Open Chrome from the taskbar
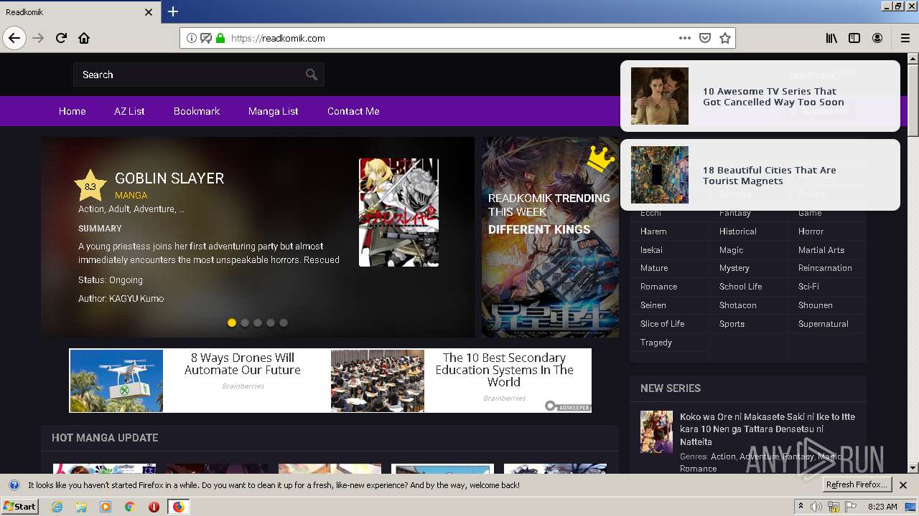The width and height of the screenshot is (919, 516). tap(129, 507)
